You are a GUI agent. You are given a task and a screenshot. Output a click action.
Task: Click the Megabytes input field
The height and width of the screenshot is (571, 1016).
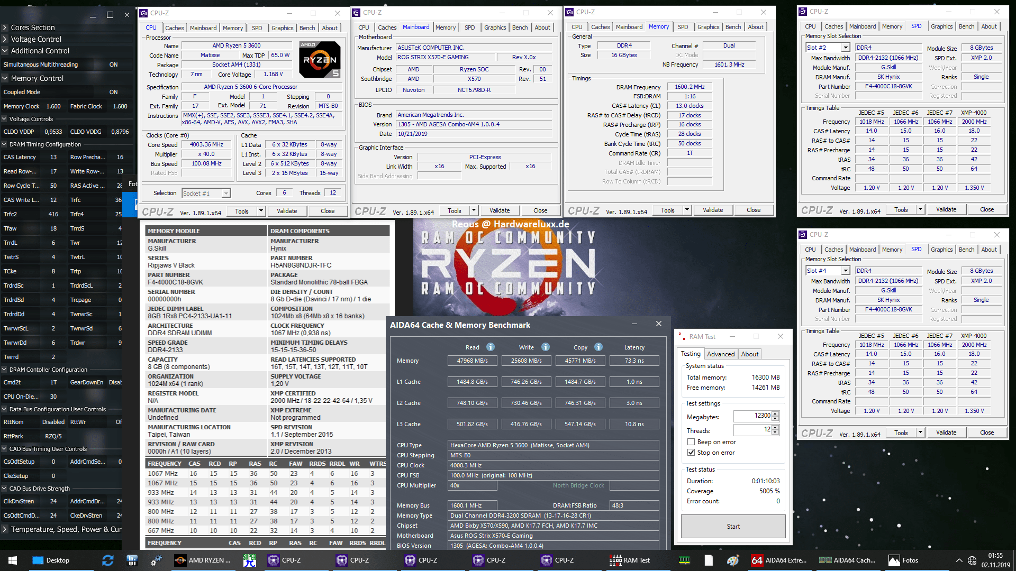(752, 416)
